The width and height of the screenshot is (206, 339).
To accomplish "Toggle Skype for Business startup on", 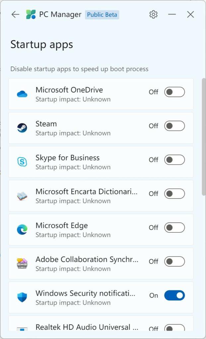I will [174, 160].
